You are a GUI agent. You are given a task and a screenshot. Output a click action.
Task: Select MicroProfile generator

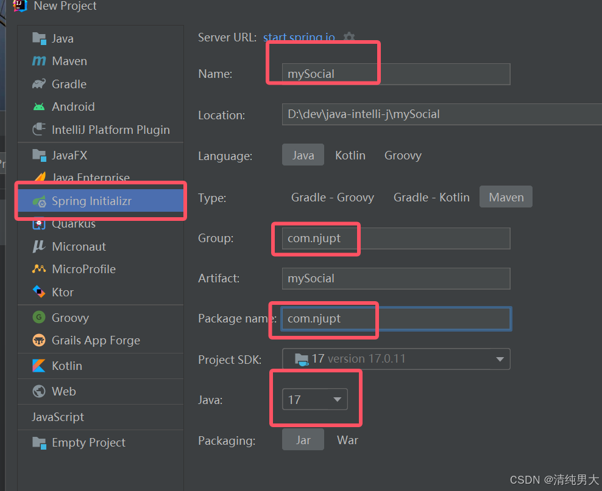[101, 269]
